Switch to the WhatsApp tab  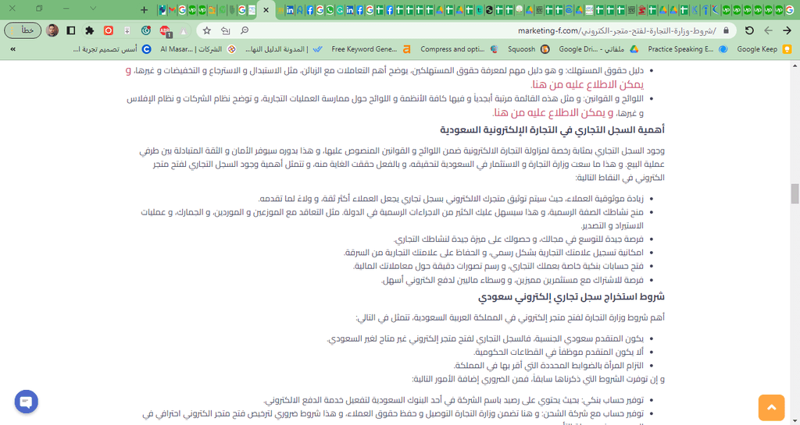click(x=330, y=9)
